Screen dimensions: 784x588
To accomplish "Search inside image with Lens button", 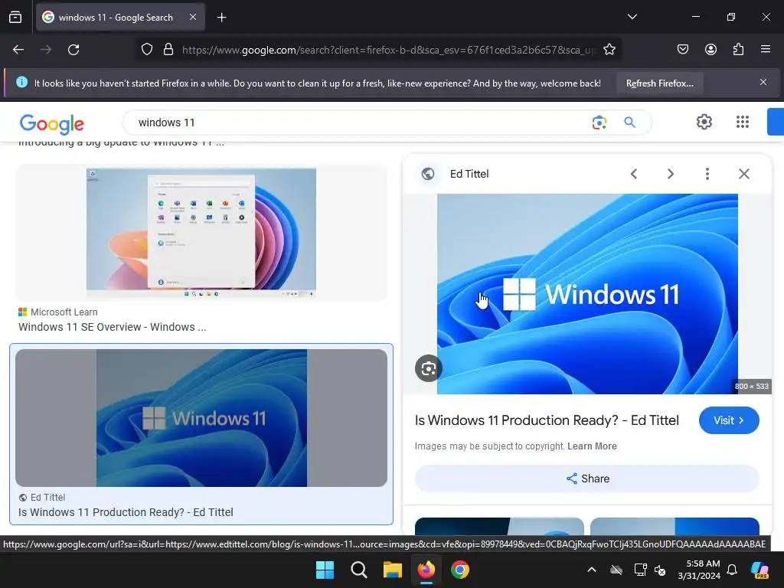I will [x=429, y=368].
